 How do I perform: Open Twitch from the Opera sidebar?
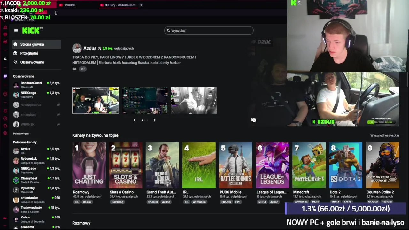pyautogui.click(x=5, y=76)
